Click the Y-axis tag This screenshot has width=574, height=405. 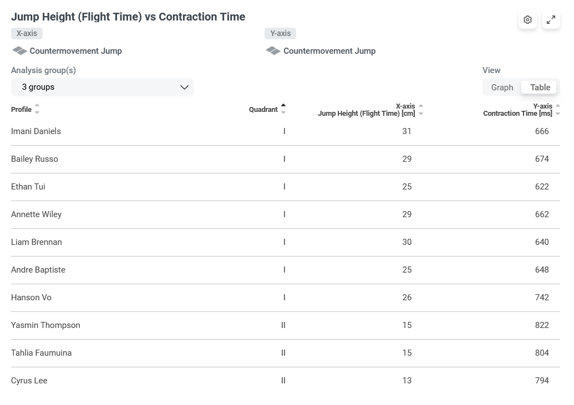click(x=281, y=33)
